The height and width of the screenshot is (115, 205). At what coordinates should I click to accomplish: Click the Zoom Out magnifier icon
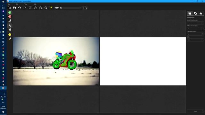coord(35,8)
